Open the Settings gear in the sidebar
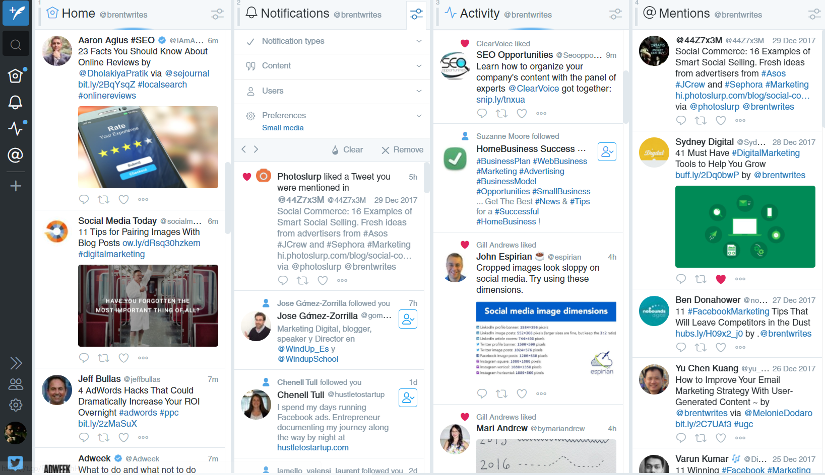The height and width of the screenshot is (475, 825). [x=16, y=405]
